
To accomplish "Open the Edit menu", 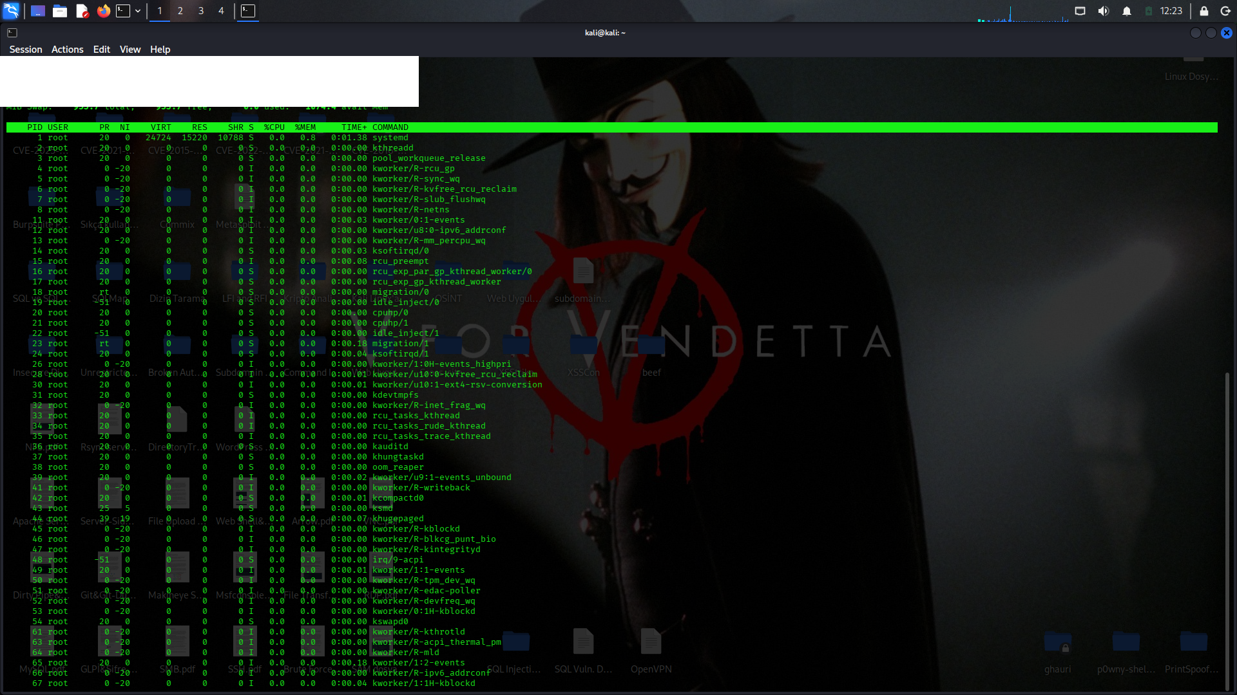I will (102, 50).
